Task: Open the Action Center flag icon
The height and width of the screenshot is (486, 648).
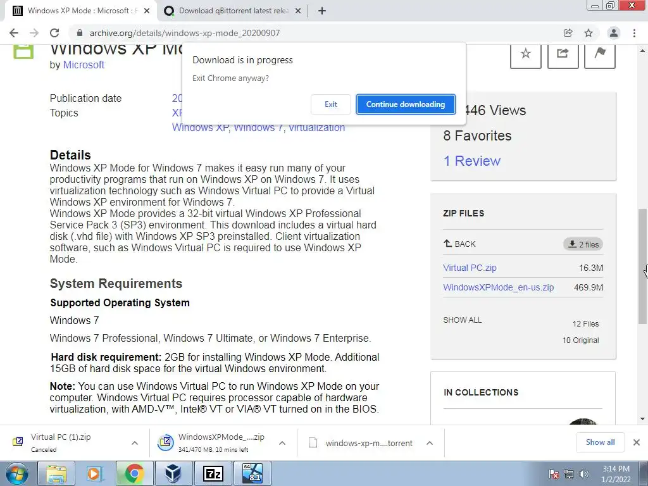Action: coord(554,474)
